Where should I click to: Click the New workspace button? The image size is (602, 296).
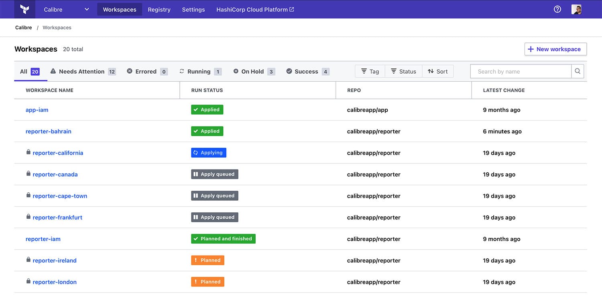click(555, 49)
